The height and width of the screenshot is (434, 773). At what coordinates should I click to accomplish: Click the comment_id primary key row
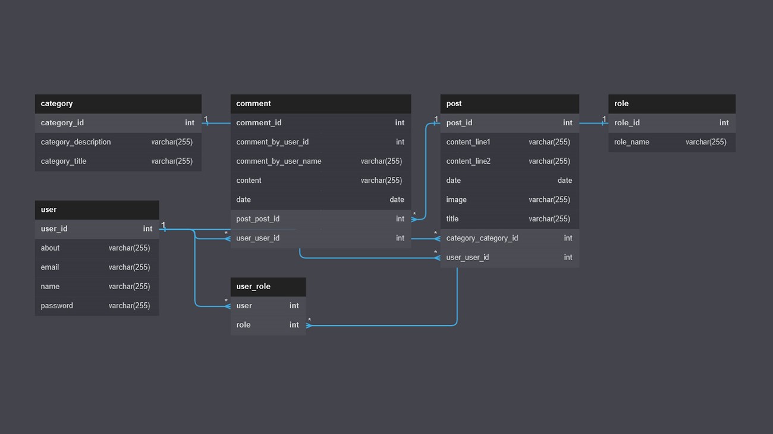point(320,123)
